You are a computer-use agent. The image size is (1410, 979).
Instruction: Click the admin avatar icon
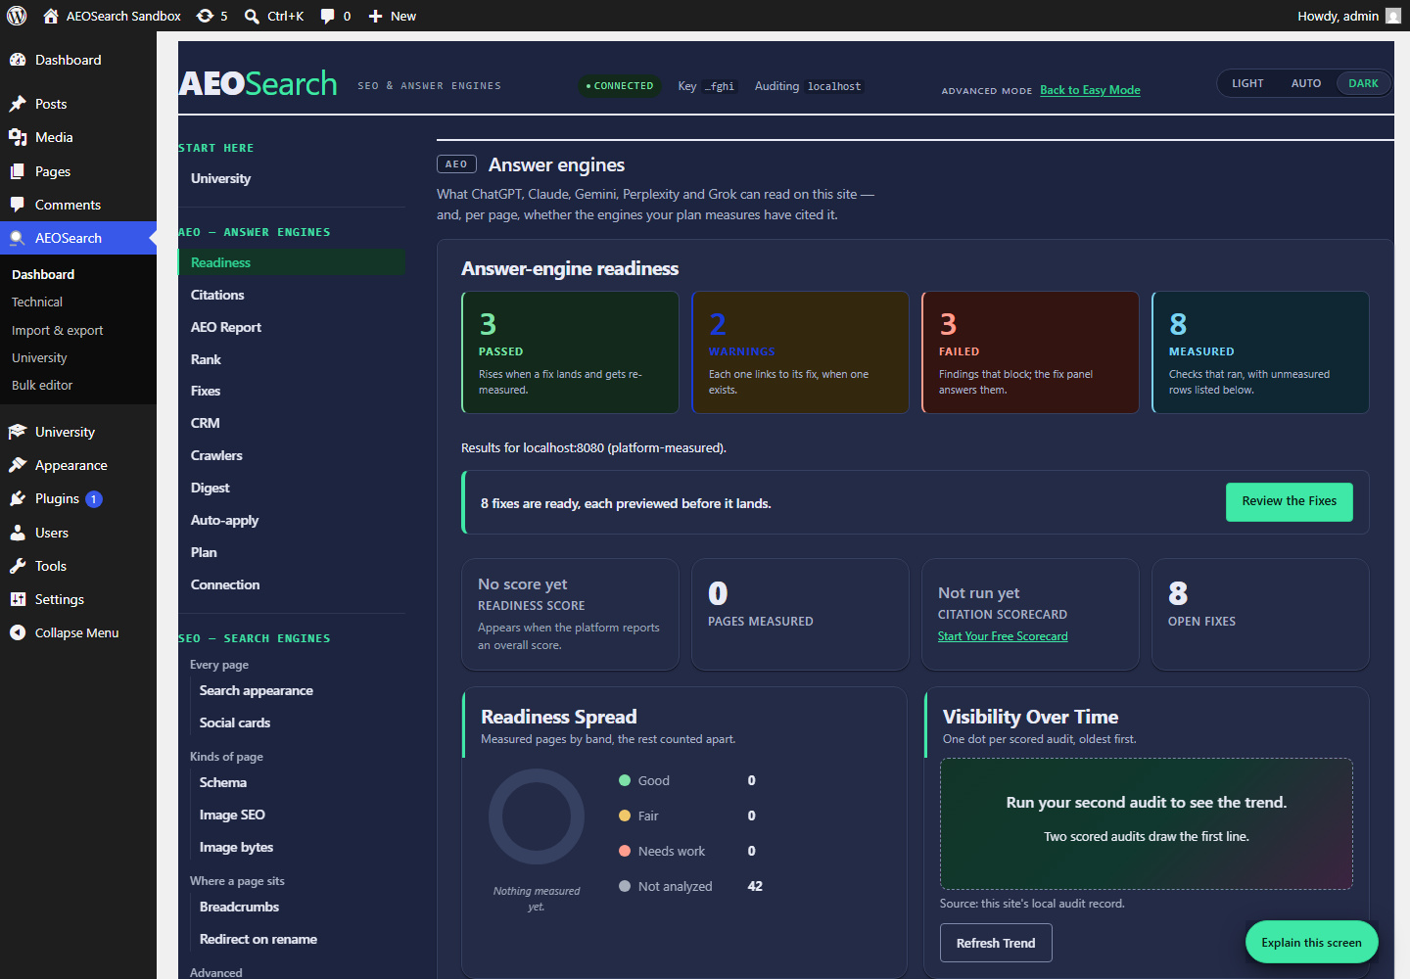coord(1393,16)
